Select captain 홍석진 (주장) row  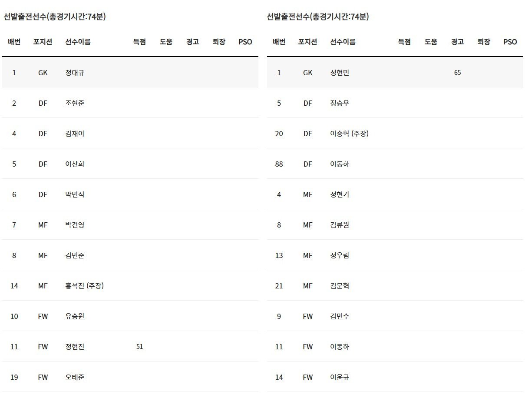point(130,285)
